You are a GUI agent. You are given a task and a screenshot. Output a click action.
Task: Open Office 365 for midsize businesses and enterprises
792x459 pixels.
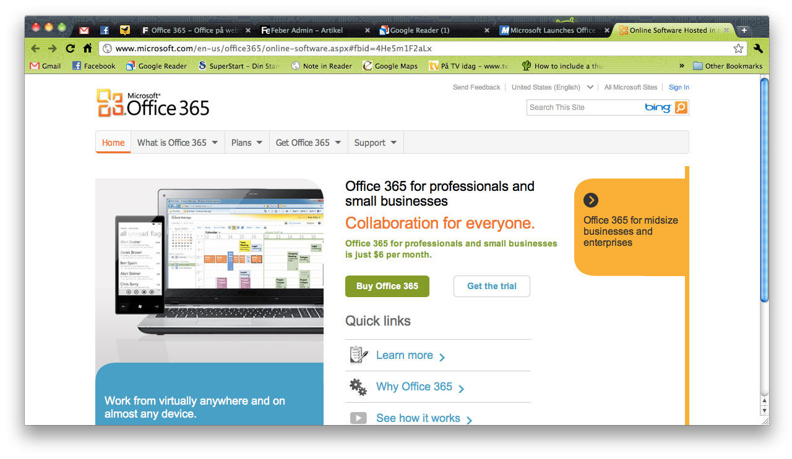(631, 232)
